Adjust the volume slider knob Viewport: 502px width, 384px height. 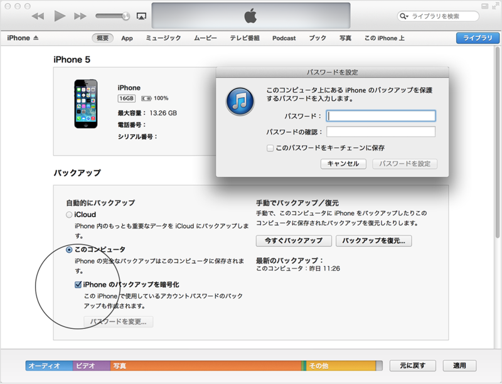click(x=126, y=16)
